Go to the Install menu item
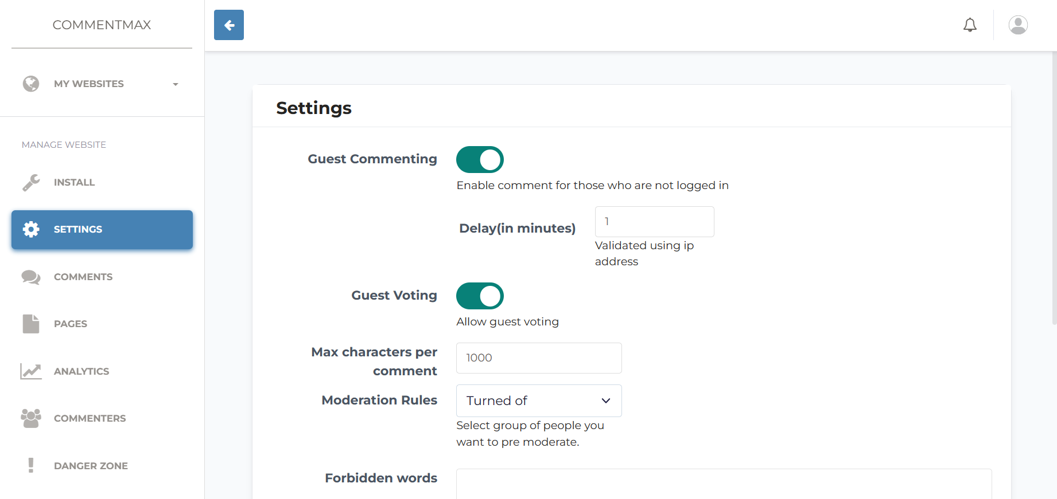The height and width of the screenshot is (499, 1057). (102, 182)
